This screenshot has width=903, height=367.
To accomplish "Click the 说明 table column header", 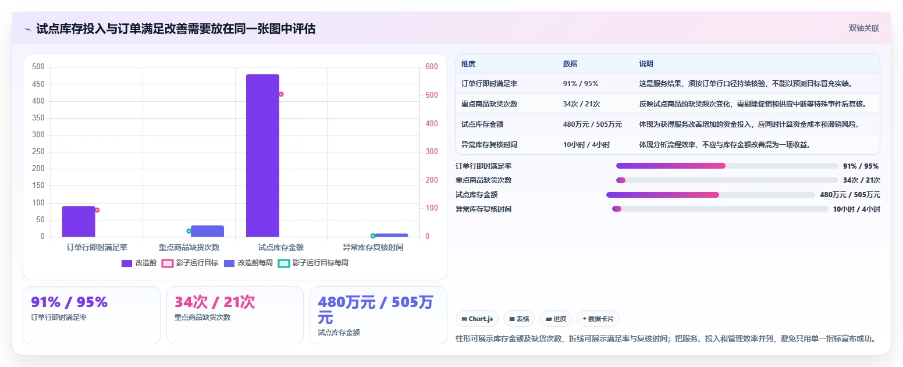I will 646,63.
